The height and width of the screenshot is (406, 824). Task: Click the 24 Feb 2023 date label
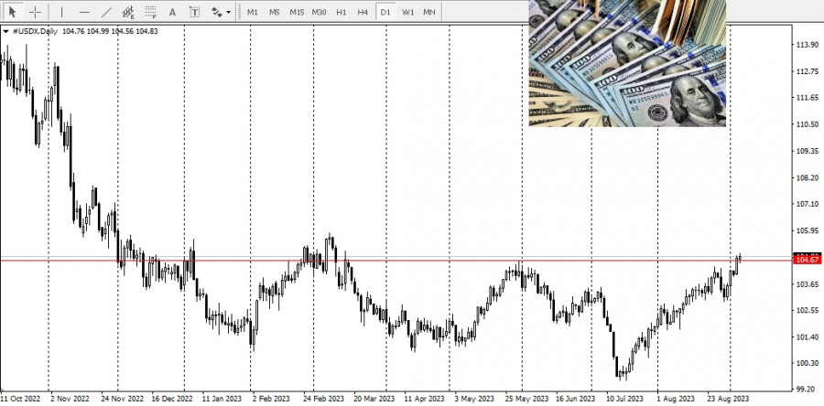(324, 399)
